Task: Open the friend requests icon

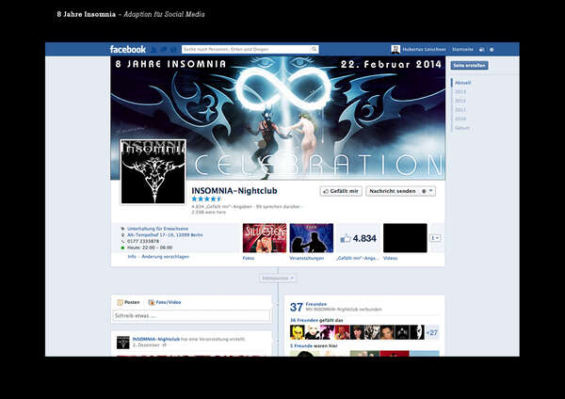Action: [x=153, y=49]
